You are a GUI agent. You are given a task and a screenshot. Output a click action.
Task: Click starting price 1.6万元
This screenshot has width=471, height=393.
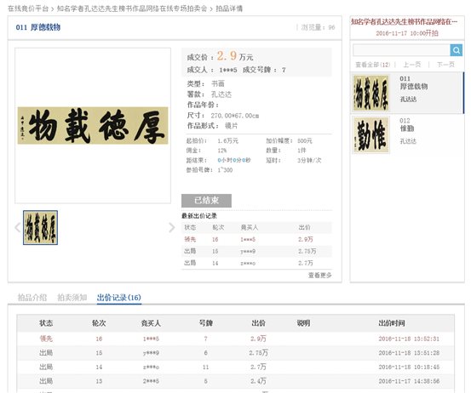(227, 140)
